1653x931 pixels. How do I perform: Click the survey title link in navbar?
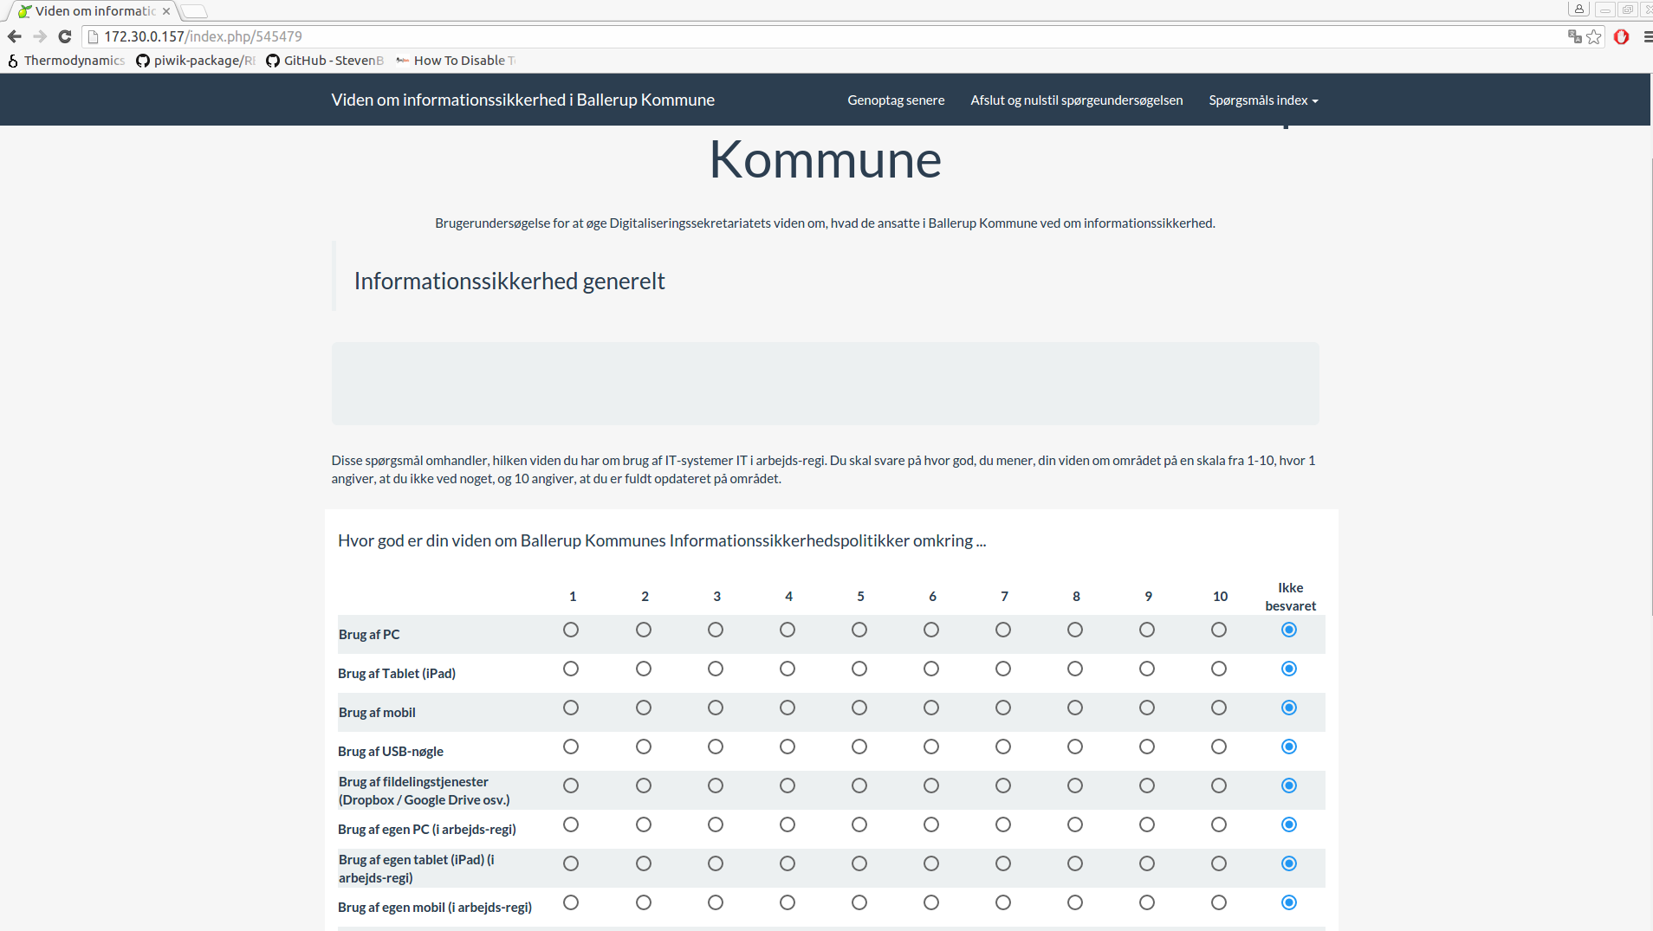coord(522,100)
